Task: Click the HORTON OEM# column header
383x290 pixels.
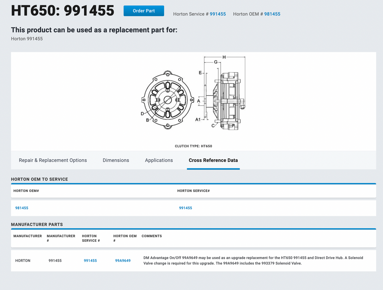Action: click(26, 191)
